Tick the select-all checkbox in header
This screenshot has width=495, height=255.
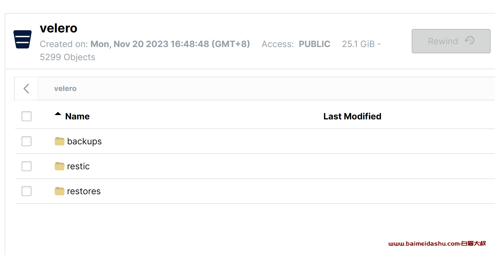tap(27, 116)
